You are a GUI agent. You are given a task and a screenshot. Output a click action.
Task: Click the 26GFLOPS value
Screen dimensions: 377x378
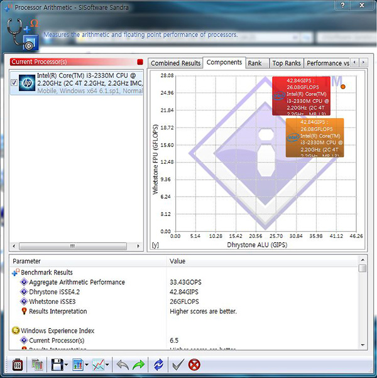click(184, 301)
